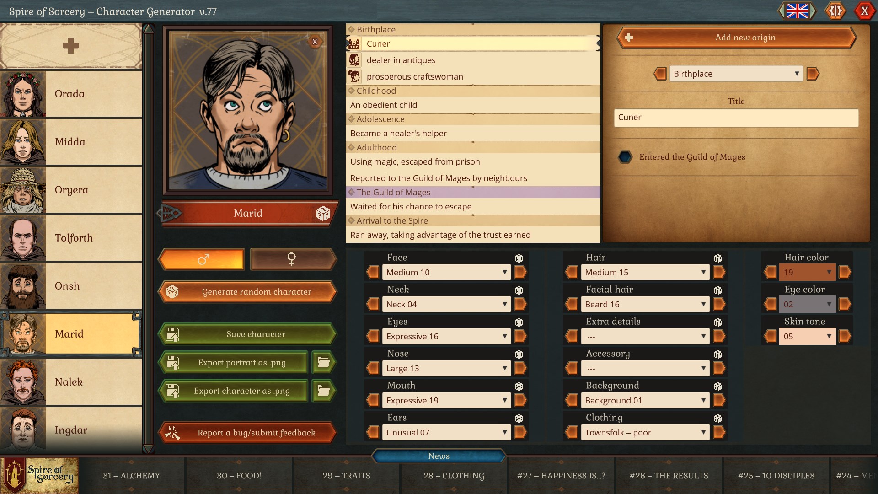Screen dimensions: 878x494
Task: Select the female gender toggle
Action: tap(293, 259)
